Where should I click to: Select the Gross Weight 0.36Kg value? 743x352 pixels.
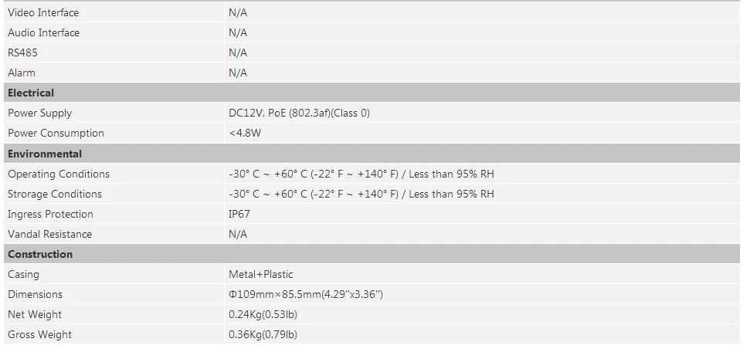(x=263, y=334)
